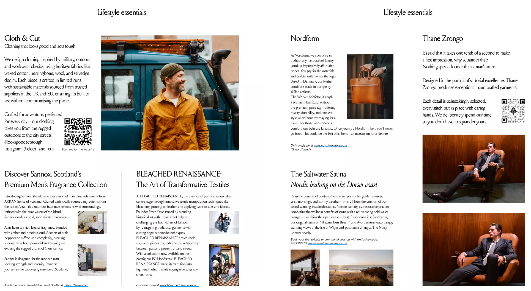Open the www.thesaltwatersauna.com link

(327, 243)
